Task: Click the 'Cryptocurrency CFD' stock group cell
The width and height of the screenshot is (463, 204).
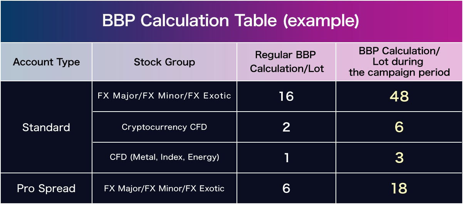Action: (x=164, y=127)
